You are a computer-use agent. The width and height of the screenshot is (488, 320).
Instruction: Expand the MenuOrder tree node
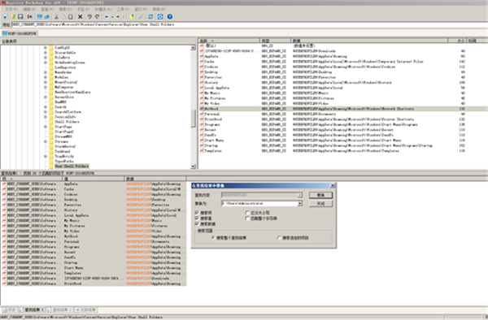46,72
